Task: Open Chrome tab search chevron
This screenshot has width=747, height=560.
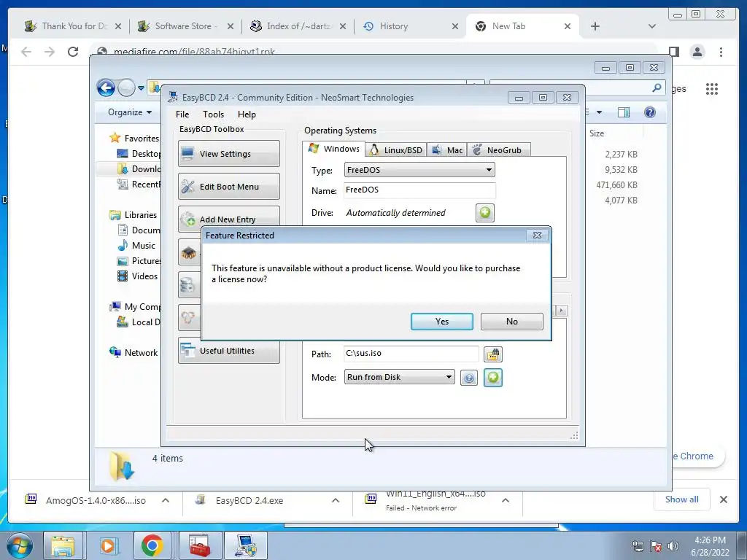Action: [x=651, y=26]
